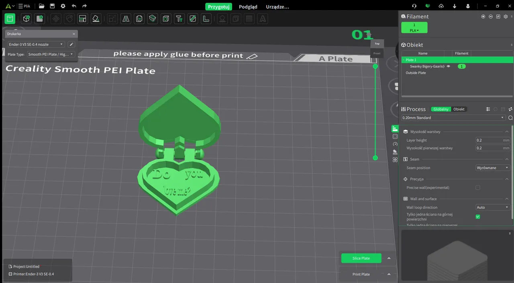This screenshot has width=514, height=283.
Task: Toggle visibility eye of Swanky Bigery-Gaaris object
Action: [x=448, y=66]
